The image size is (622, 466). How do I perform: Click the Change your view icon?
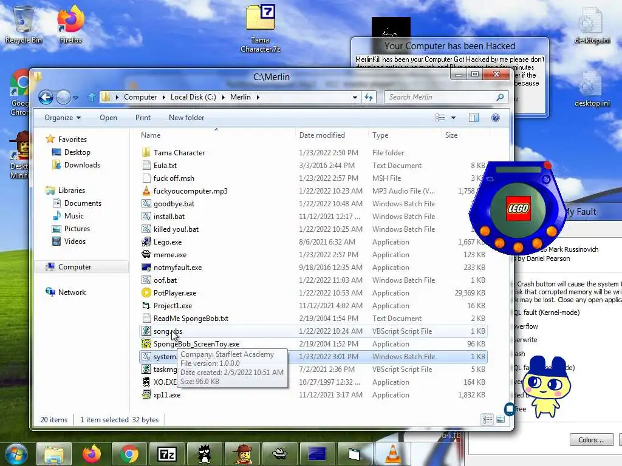tap(440, 118)
